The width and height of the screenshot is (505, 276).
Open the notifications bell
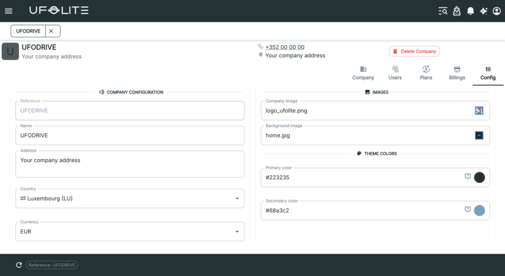[470, 11]
